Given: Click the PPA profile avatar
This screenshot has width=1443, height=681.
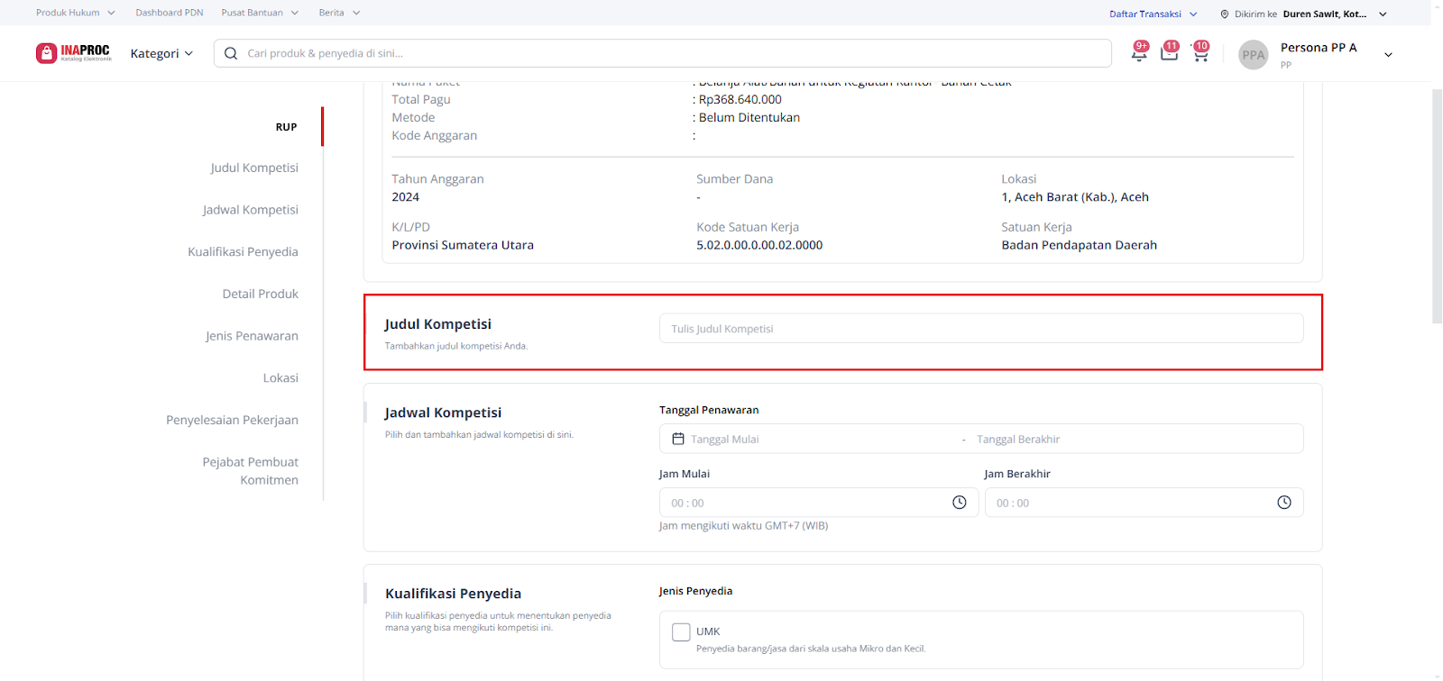Looking at the screenshot, I should tap(1253, 55).
